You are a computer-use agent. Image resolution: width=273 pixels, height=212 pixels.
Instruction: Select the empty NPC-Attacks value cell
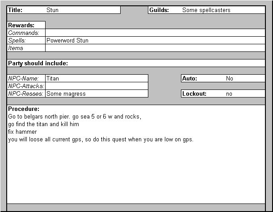coord(97,86)
